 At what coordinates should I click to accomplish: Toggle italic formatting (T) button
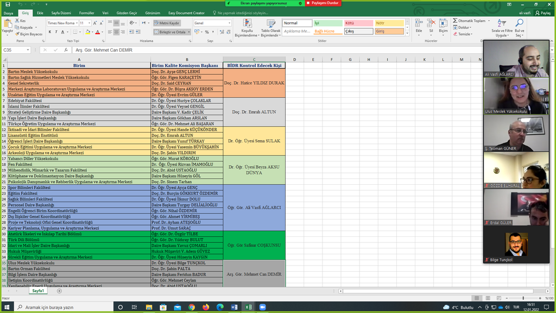[x=56, y=32]
